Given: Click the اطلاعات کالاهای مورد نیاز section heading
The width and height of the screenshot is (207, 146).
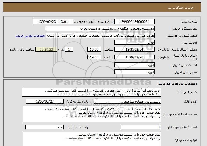Looking at the screenshot, I should (x=177, y=84).
